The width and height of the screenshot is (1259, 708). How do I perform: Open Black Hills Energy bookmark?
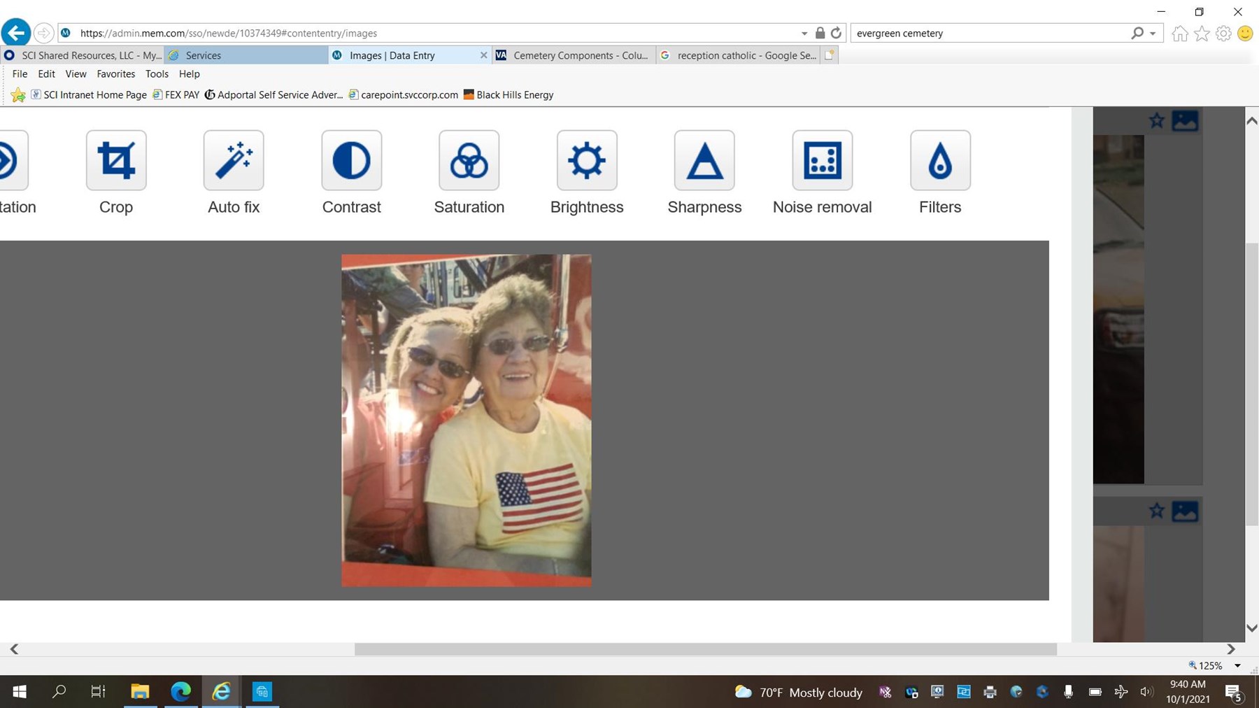click(x=514, y=95)
